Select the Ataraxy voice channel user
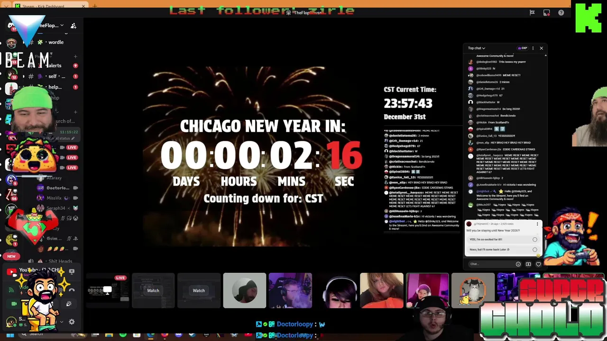Screen dimensions: 607x341 point(54,178)
